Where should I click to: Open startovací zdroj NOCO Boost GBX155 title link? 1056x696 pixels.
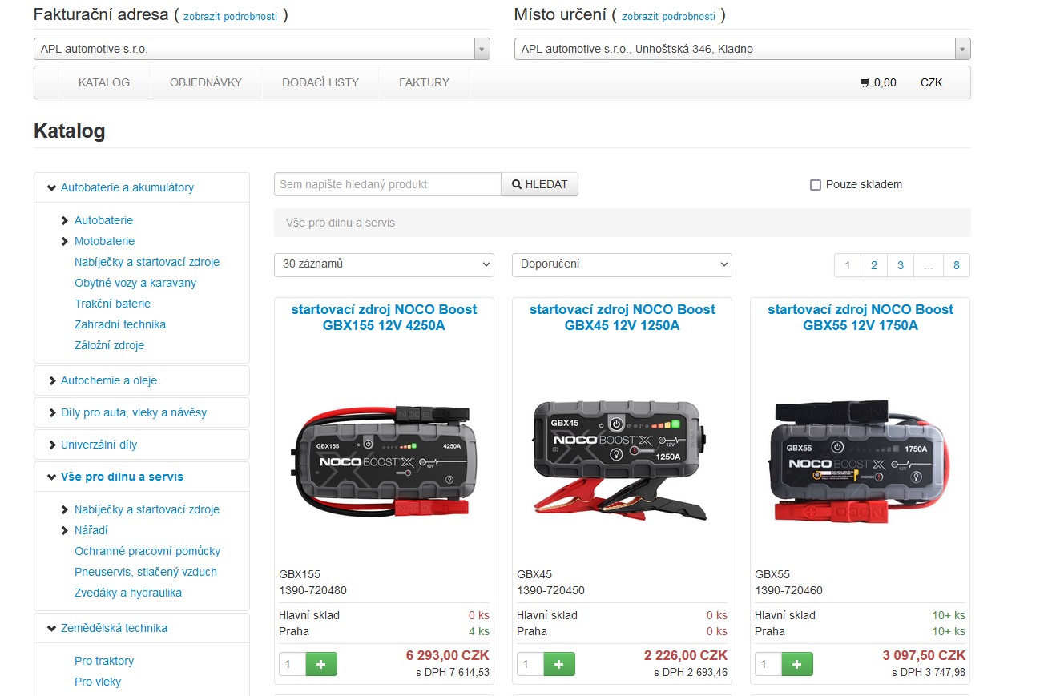coord(384,317)
